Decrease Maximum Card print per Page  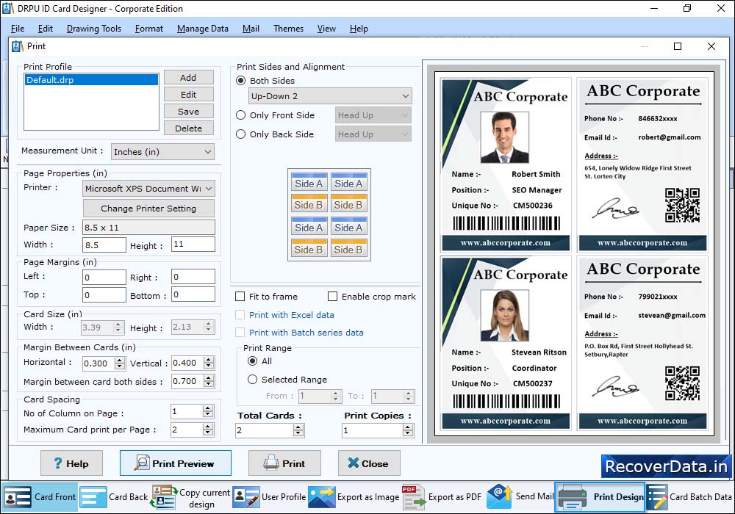[208, 432]
